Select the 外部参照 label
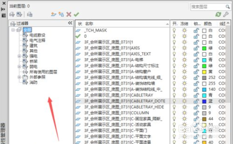Image resolution: width=233 pixels, height=144 pixels. (x=37, y=77)
